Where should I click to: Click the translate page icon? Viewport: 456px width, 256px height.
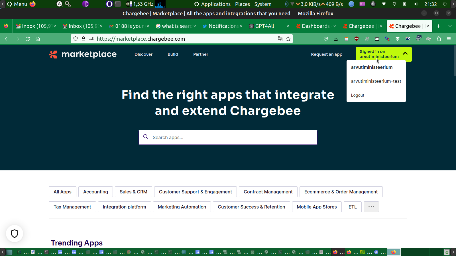click(x=280, y=39)
